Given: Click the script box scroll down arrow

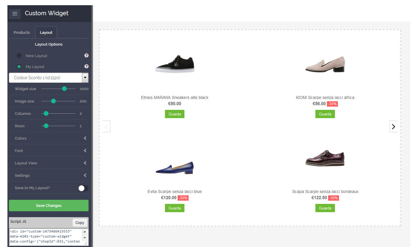Looking at the screenshot, I should tap(85, 238).
